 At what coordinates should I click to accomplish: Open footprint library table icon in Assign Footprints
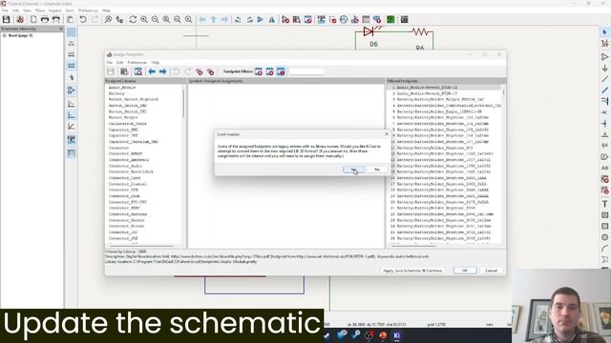(x=124, y=71)
